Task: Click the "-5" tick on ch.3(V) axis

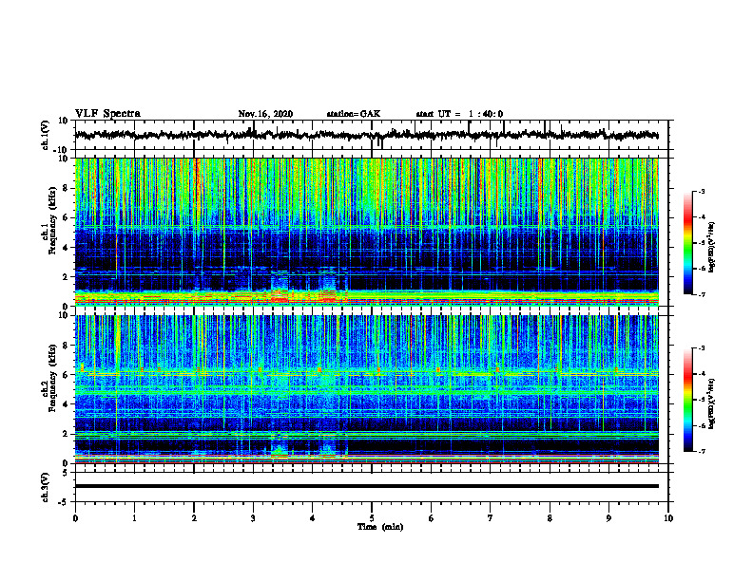Action: coord(64,502)
